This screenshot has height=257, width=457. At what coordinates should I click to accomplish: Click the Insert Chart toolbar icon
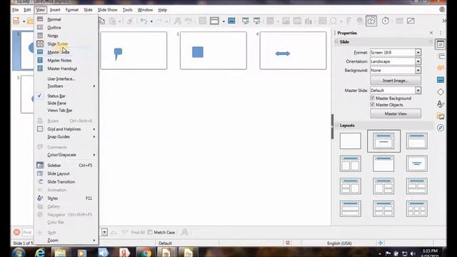308,21
